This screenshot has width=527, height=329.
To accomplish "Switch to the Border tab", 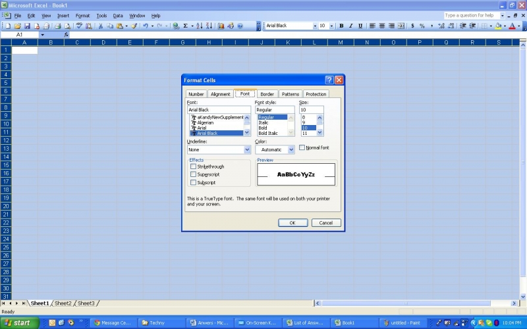I will pos(266,94).
